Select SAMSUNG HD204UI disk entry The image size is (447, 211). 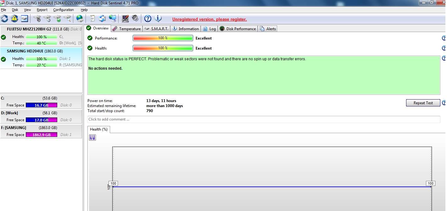coord(41,58)
